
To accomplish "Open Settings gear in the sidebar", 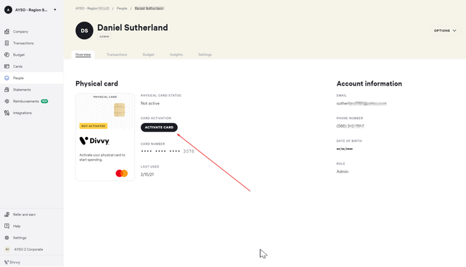I will coord(7,238).
